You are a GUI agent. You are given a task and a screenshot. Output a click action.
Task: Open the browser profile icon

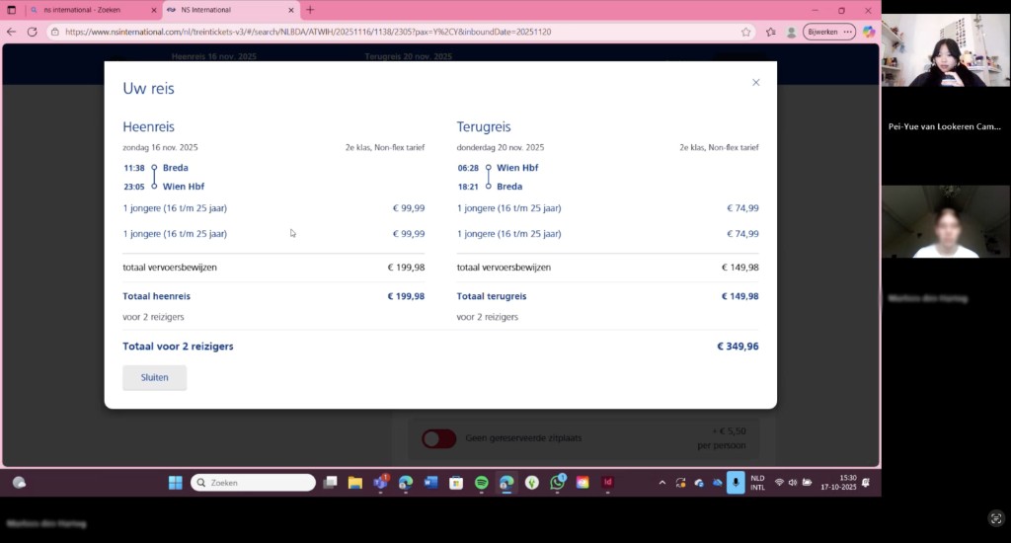tap(791, 33)
